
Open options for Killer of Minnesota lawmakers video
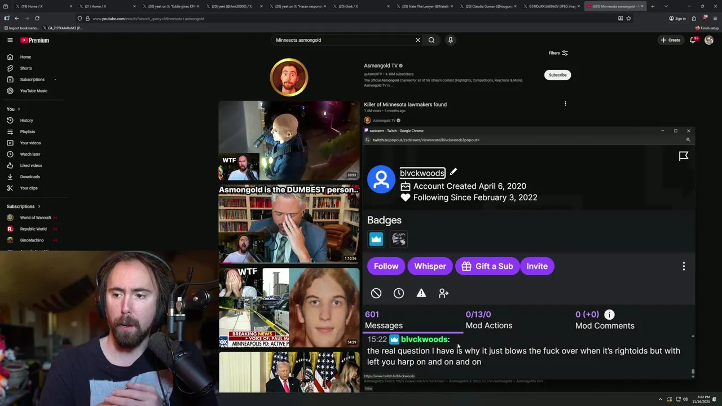(565, 104)
